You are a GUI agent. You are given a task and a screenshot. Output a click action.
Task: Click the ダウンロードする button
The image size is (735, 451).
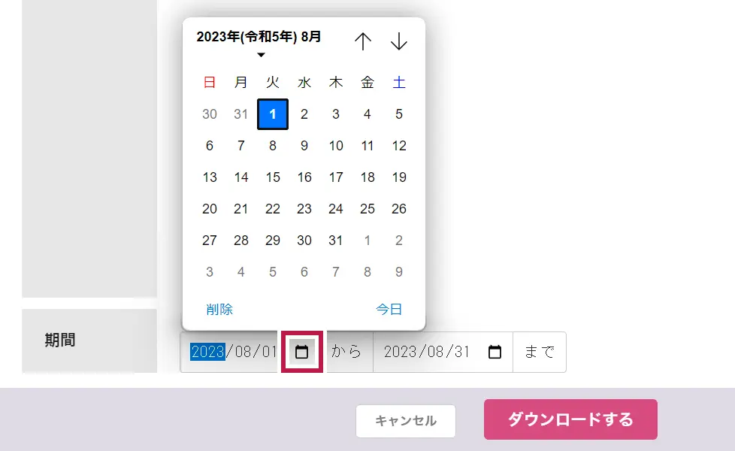[570, 419]
